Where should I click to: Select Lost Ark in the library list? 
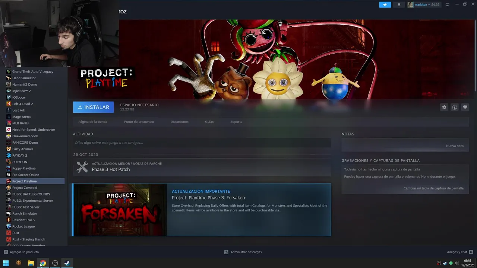19,110
